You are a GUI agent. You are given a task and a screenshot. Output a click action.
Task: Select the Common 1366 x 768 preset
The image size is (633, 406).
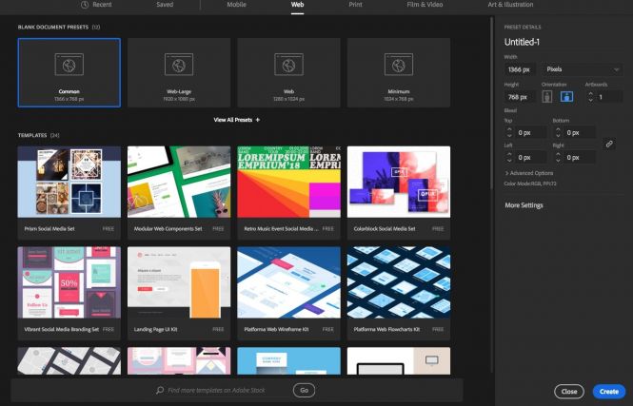pyautogui.click(x=69, y=72)
